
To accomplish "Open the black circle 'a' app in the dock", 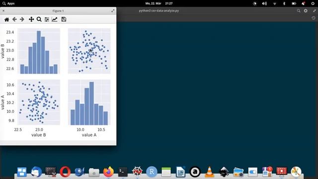I will coord(195,172).
